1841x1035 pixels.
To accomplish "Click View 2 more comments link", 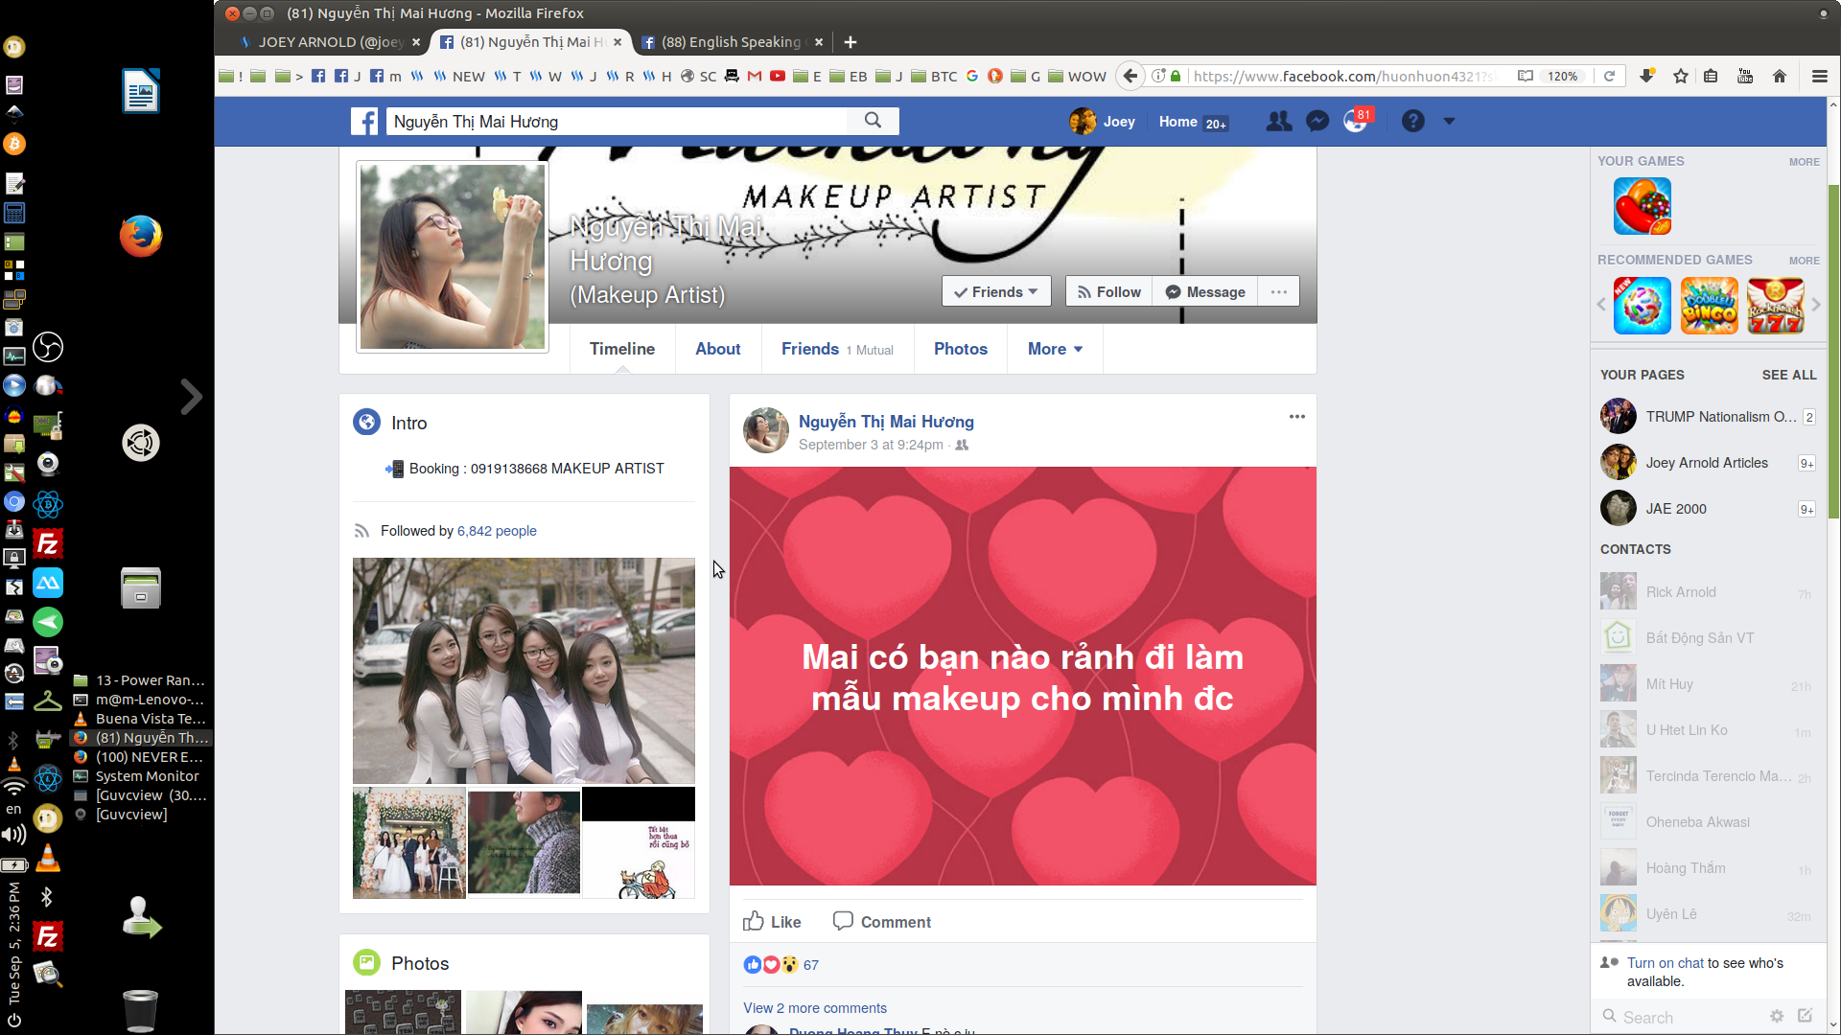I will [x=815, y=1008].
